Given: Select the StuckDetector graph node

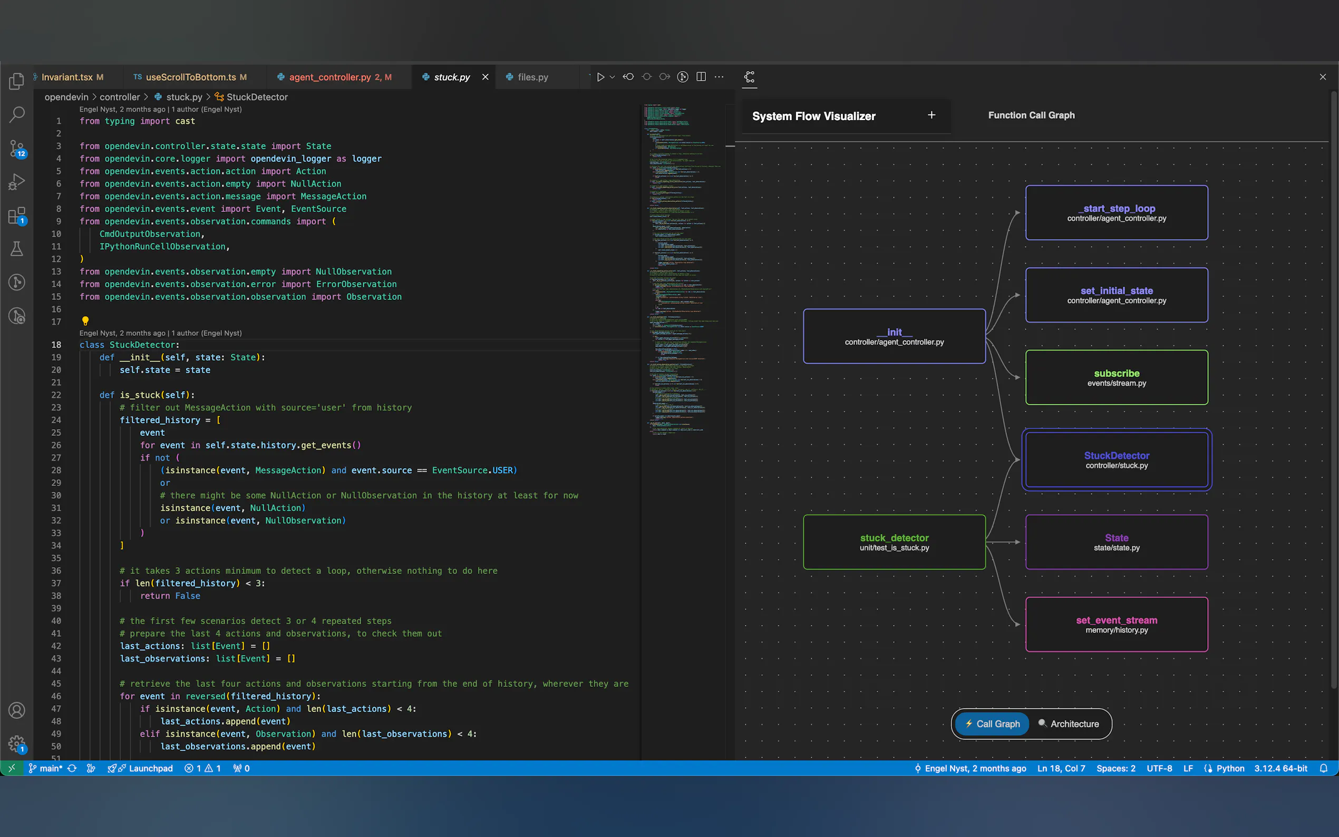Looking at the screenshot, I should coord(1116,460).
